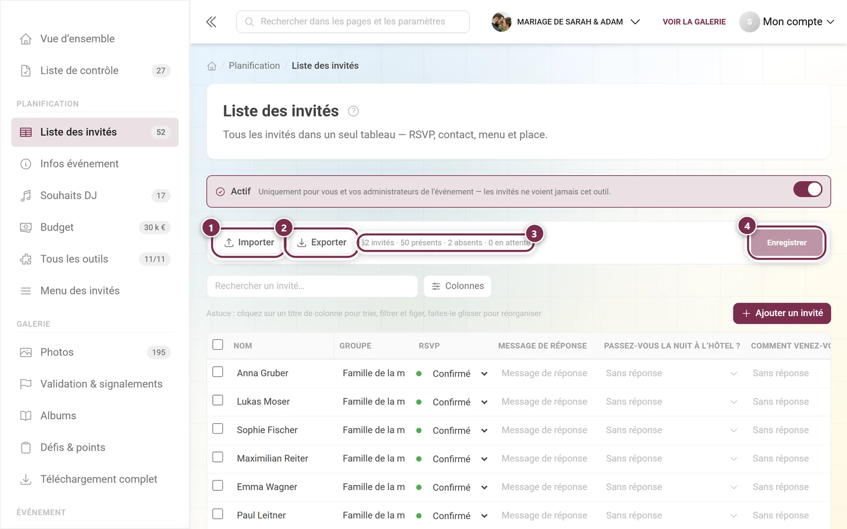Select Maximilian Reiter's row checkbox
Screen dimensions: 847x529
coord(218,457)
